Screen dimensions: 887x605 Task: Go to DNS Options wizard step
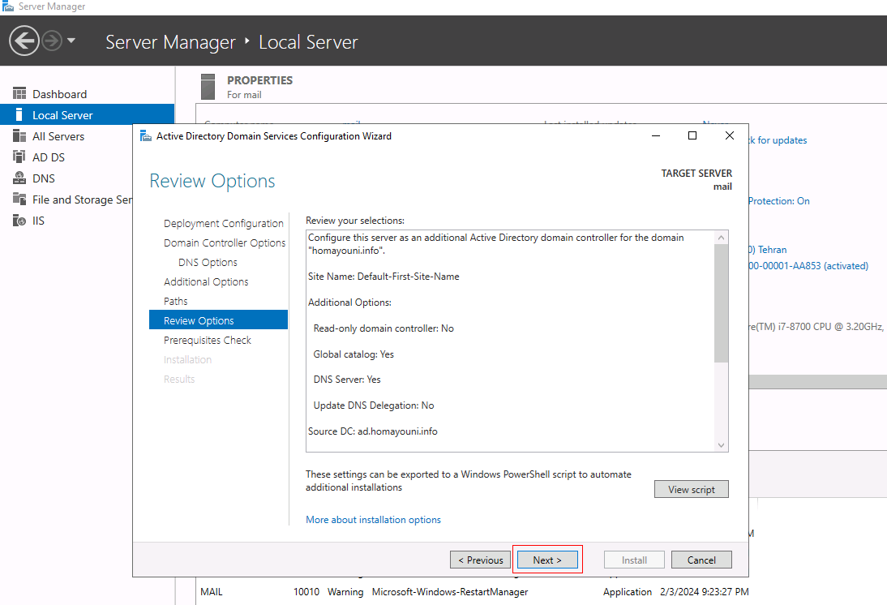tap(208, 263)
